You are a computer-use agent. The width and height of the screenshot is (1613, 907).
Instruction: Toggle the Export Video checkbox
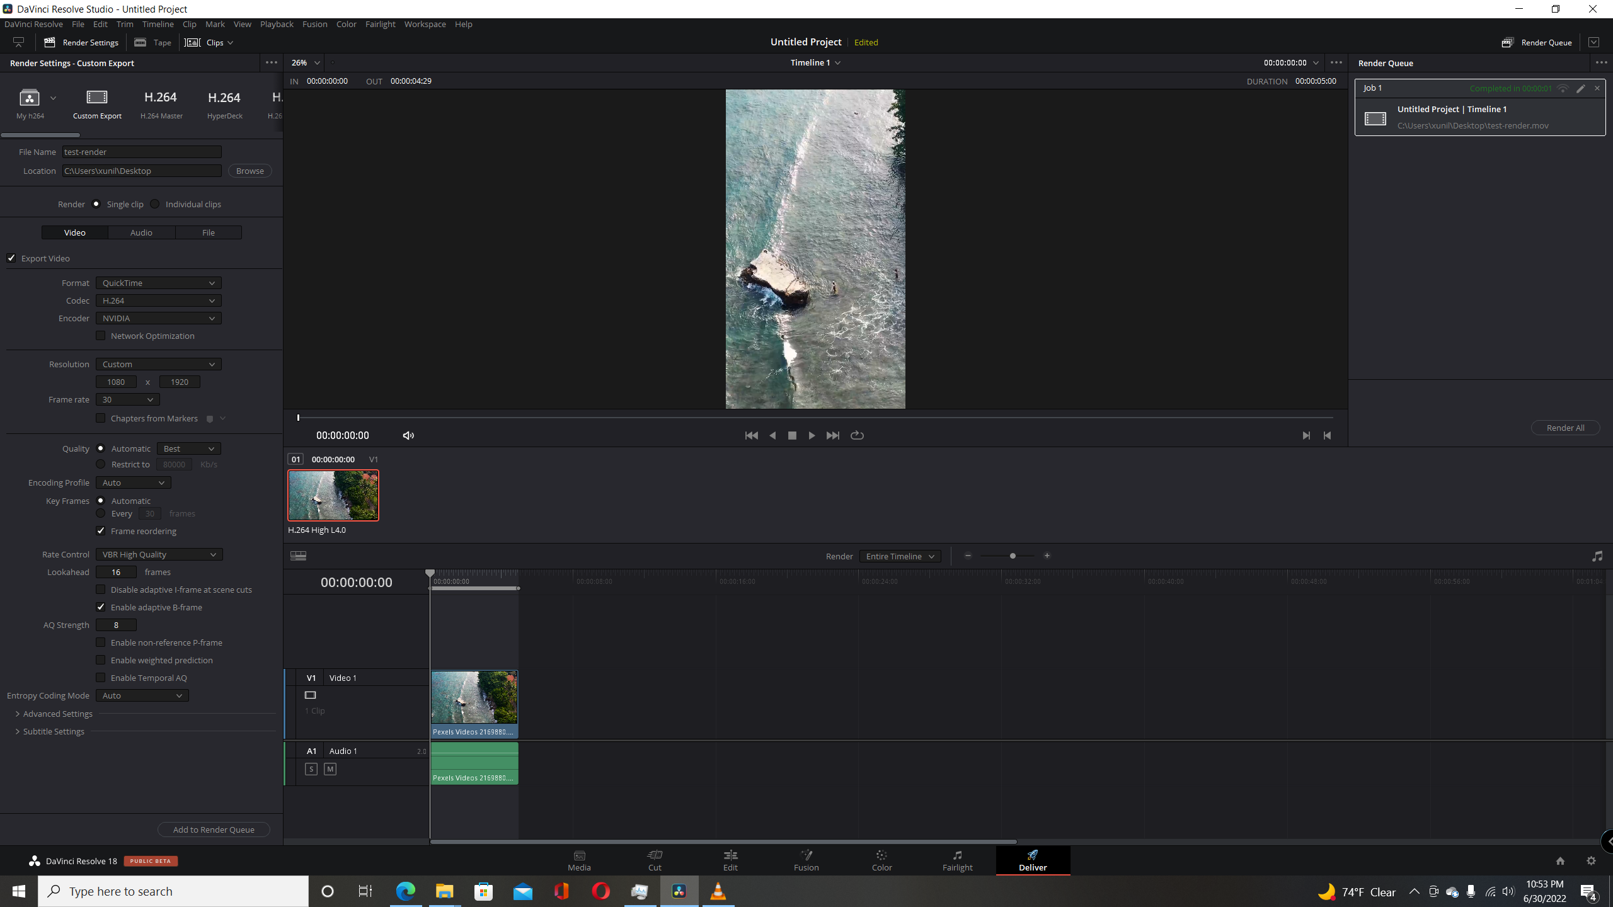(11, 258)
